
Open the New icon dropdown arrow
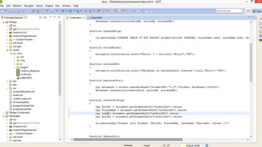(5, 11)
